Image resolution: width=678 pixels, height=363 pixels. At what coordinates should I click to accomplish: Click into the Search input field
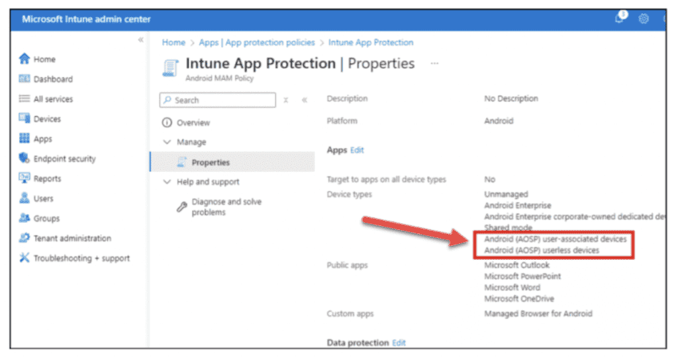click(217, 100)
